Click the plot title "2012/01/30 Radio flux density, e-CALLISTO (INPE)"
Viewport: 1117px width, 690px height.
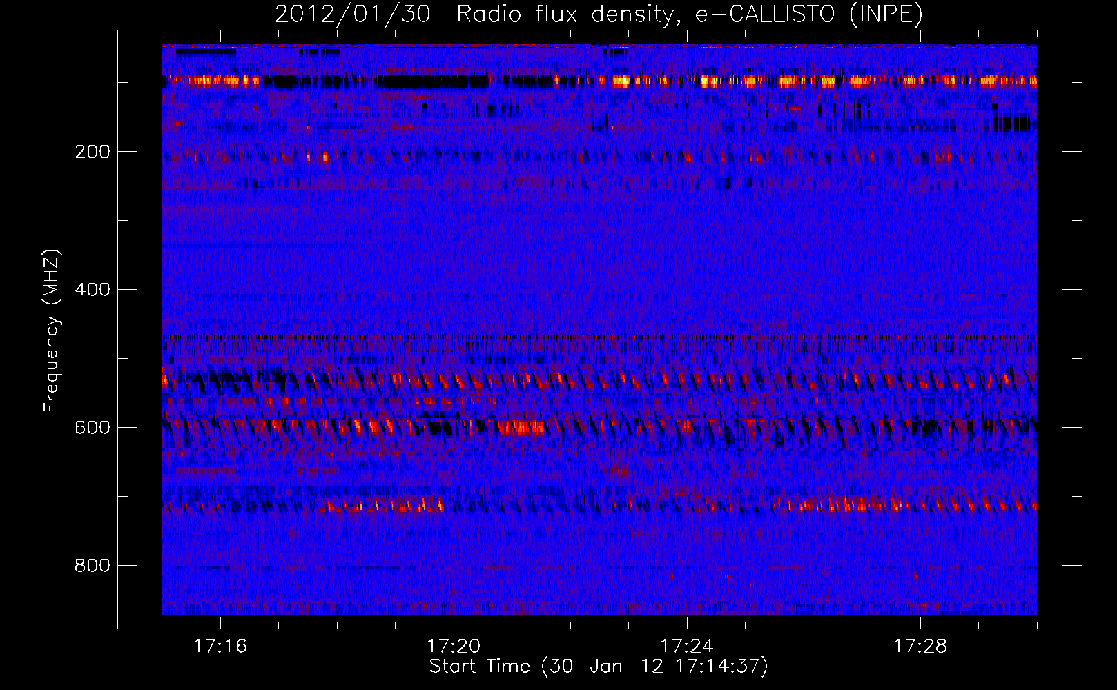[x=599, y=14]
